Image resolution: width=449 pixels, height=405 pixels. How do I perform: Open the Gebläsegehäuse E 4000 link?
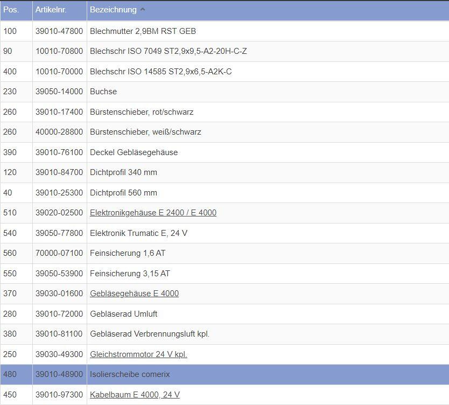pos(134,294)
